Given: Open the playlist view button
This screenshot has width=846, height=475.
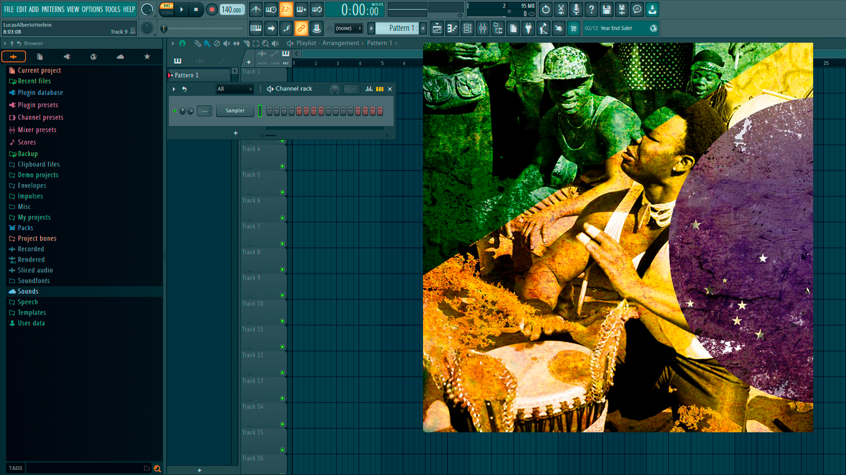Looking at the screenshot, I should point(437,28).
